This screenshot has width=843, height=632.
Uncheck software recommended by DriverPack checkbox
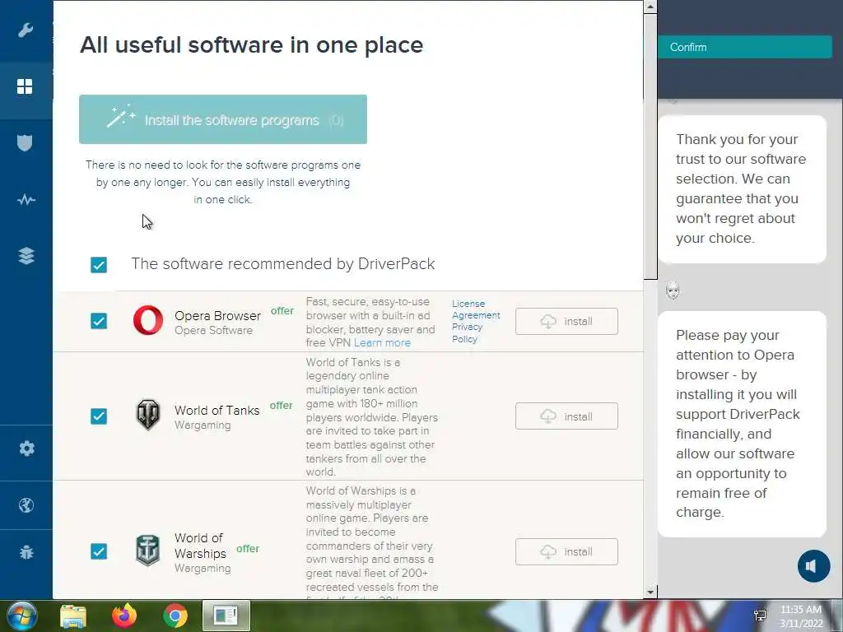coord(99,264)
